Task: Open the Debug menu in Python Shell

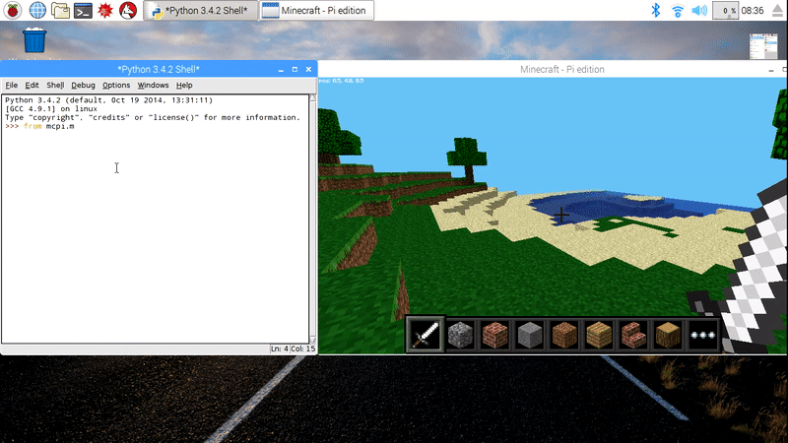Action: [83, 86]
